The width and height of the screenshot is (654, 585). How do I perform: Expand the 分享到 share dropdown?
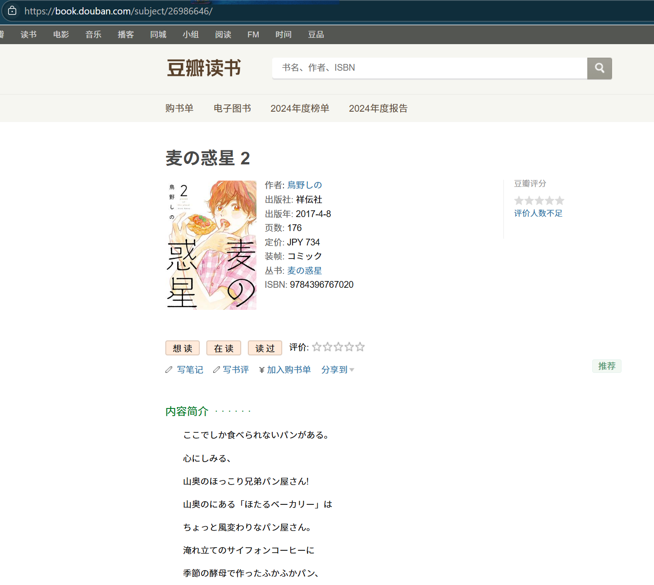tap(338, 370)
